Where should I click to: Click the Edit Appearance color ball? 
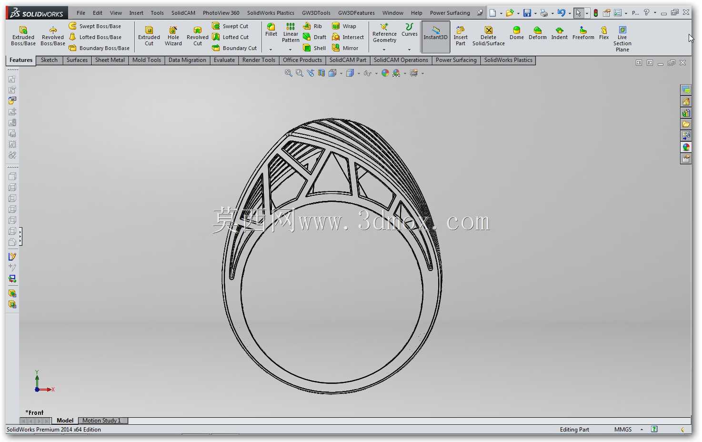tap(385, 73)
